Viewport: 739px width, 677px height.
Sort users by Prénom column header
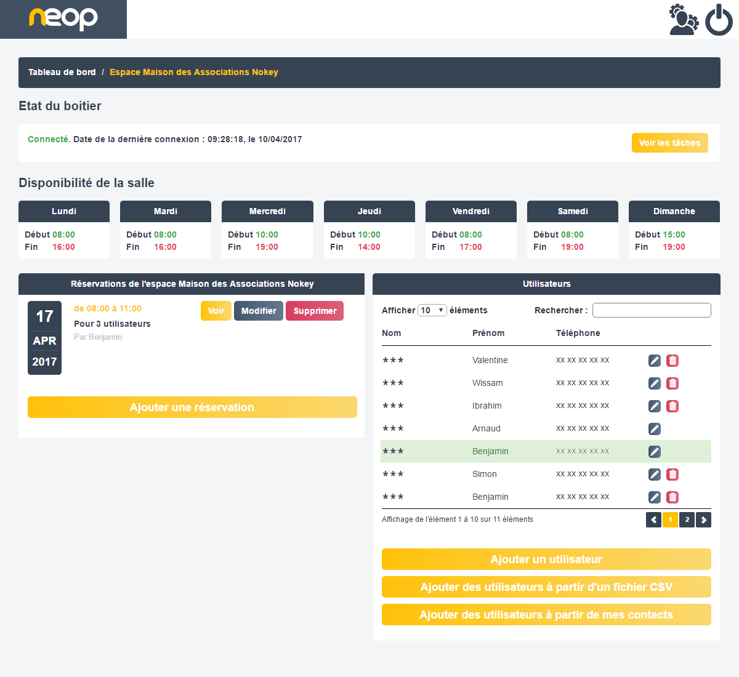(x=488, y=333)
